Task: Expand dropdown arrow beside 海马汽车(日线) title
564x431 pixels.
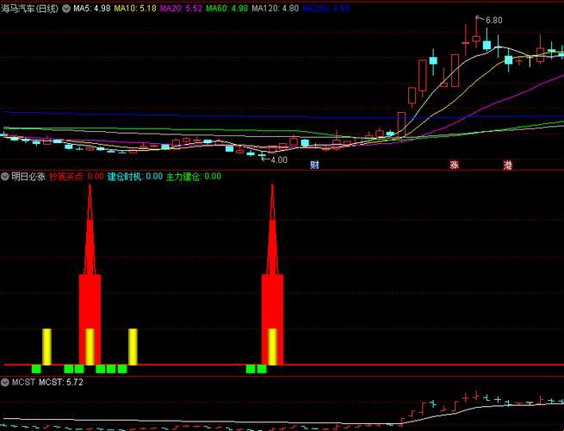Action: pyautogui.click(x=67, y=8)
